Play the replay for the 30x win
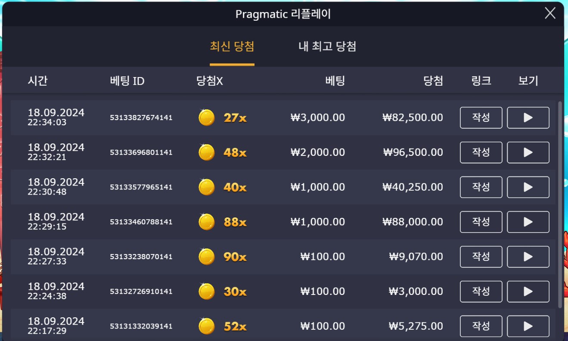This screenshot has height=341, width=568. click(x=528, y=291)
